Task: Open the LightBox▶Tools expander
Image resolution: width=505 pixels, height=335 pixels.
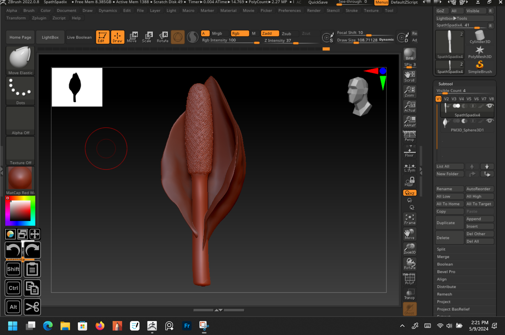Action: pos(452,18)
